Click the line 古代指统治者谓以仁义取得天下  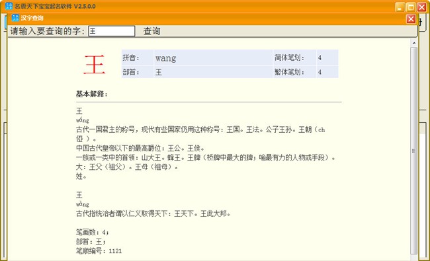(153, 213)
